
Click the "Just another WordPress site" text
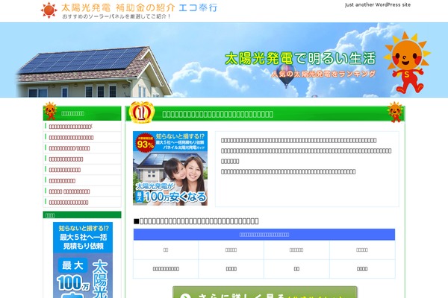pyautogui.click(x=377, y=5)
